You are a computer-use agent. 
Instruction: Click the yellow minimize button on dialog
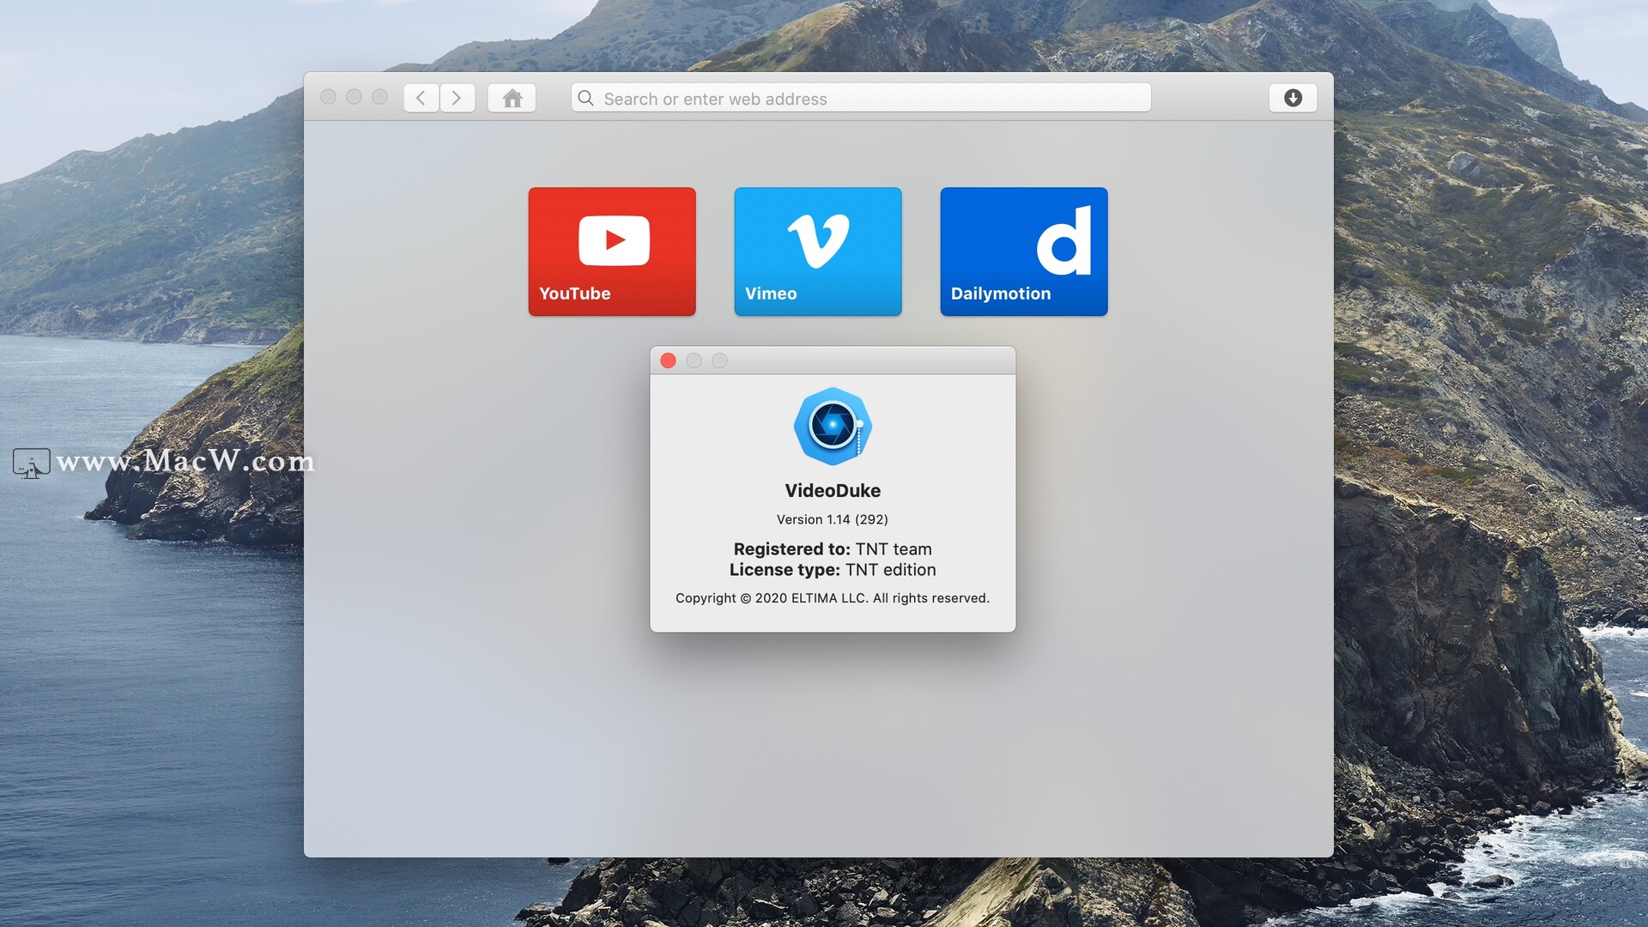point(693,360)
